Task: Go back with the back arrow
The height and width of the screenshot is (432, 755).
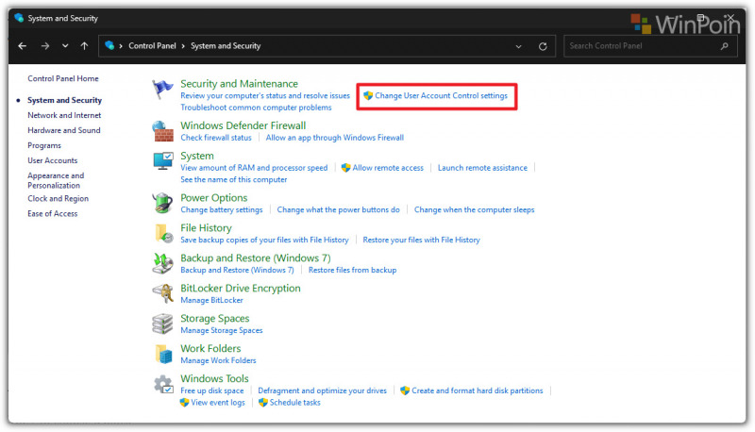Action: click(22, 45)
